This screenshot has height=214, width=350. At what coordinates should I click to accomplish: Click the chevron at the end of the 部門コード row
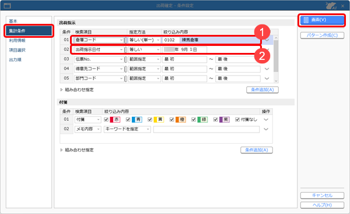pyautogui.click(x=267, y=79)
